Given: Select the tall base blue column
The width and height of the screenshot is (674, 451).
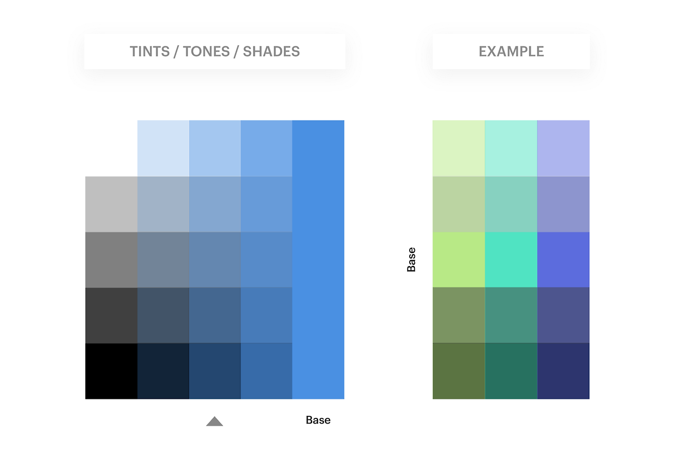Looking at the screenshot, I should [x=318, y=259].
